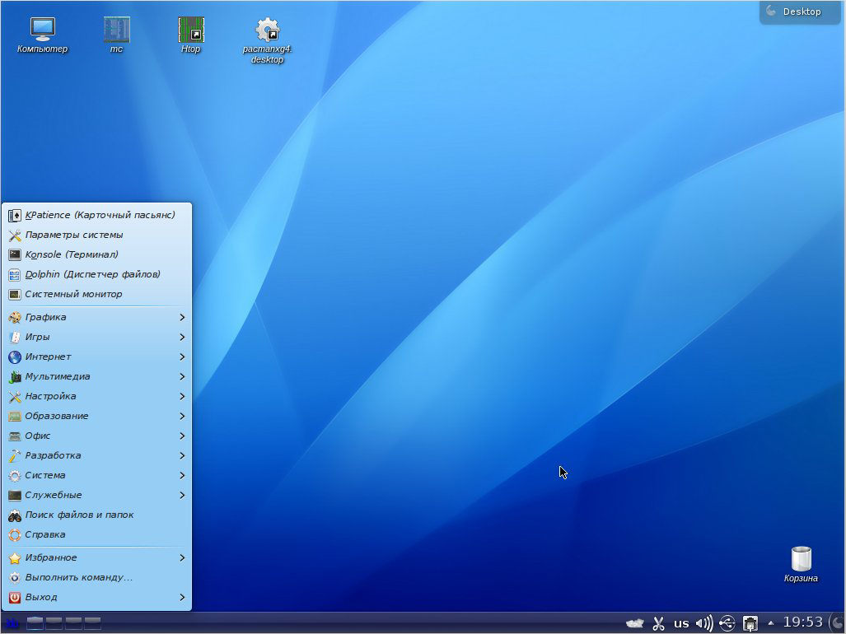Viewport: 846px width, 634px height.
Task: Click the Графика palette icon
Action: point(15,318)
